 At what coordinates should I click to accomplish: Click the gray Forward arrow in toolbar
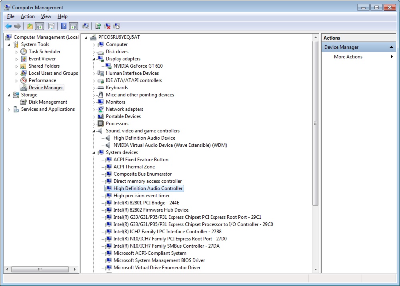coord(18,26)
